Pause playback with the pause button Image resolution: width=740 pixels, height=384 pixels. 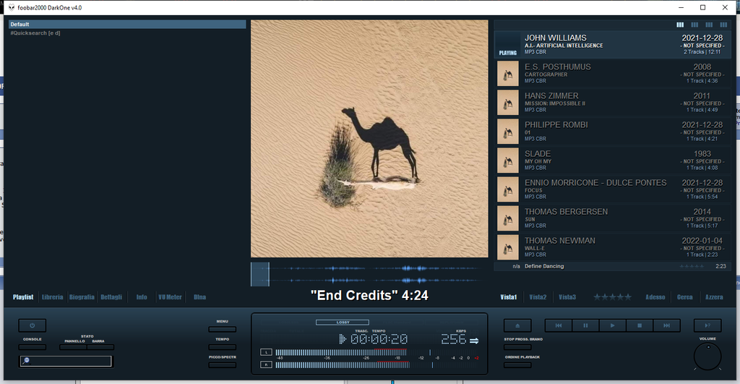(x=585, y=325)
